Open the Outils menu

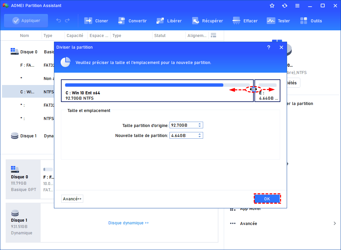pos(311,21)
